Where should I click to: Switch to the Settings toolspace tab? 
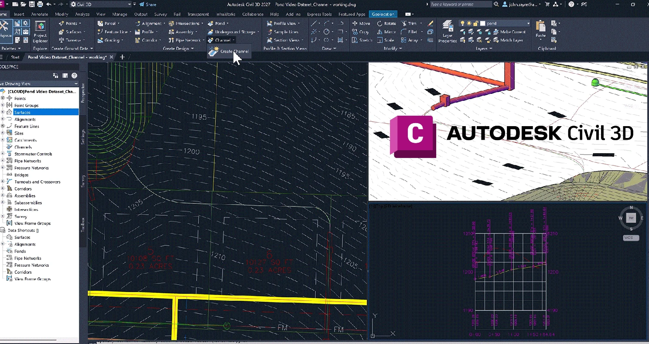click(x=83, y=137)
